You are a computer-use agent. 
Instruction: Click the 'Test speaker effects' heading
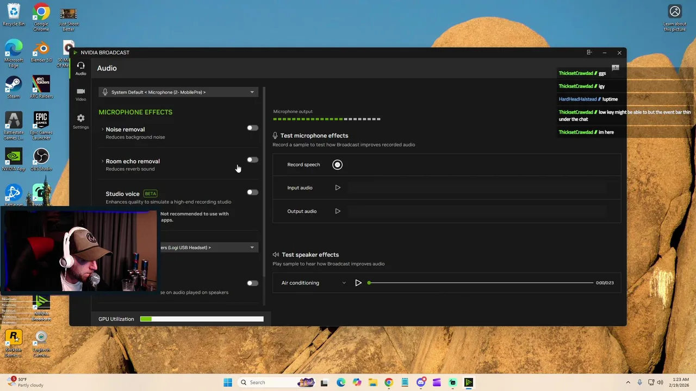[x=310, y=255]
